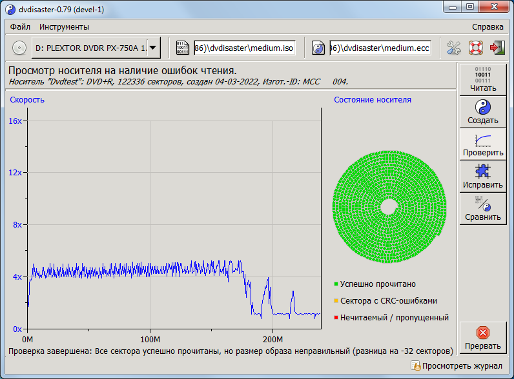Open the ECC file chooser icon
The width and height of the screenshot is (514, 379).
pyautogui.click(x=318, y=48)
